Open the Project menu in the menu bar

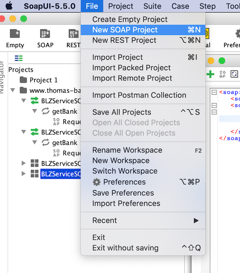pyautogui.click(x=121, y=6)
